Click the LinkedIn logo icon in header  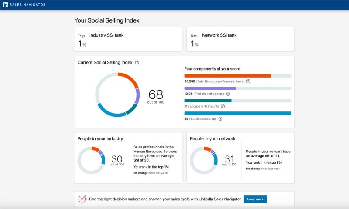[x=6, y=5]
